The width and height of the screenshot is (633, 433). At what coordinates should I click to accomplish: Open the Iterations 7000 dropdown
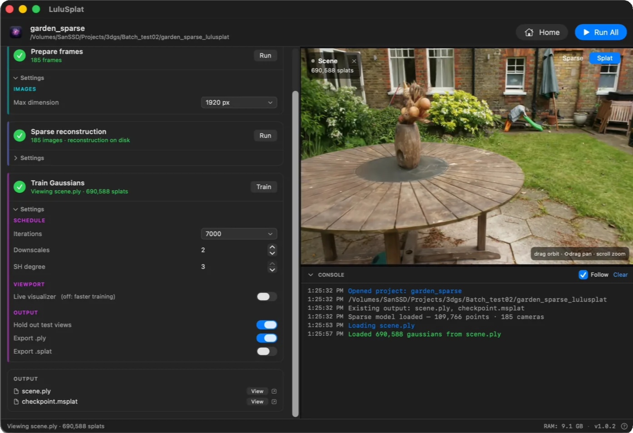click(239, 234)
